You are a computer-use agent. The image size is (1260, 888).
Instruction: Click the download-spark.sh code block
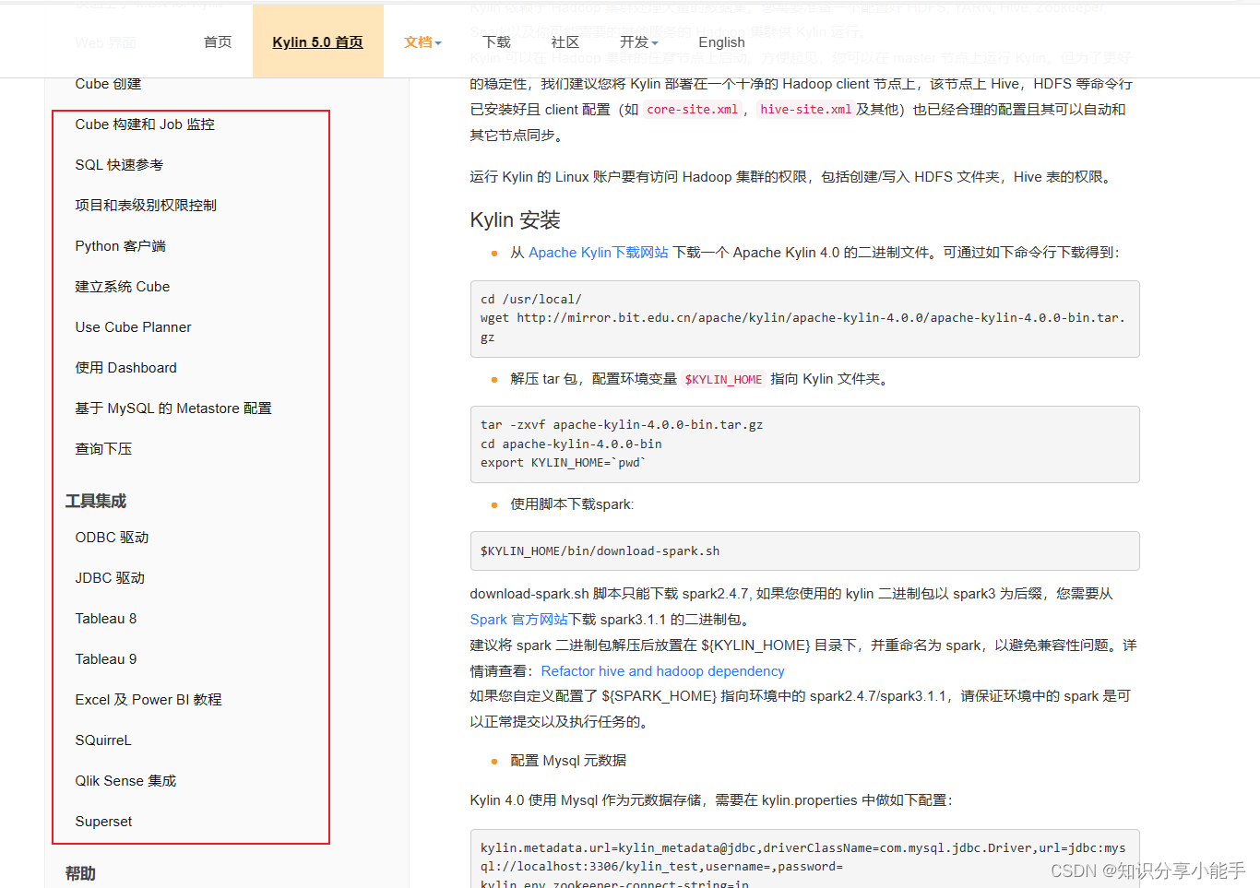[x=804, y=551]
